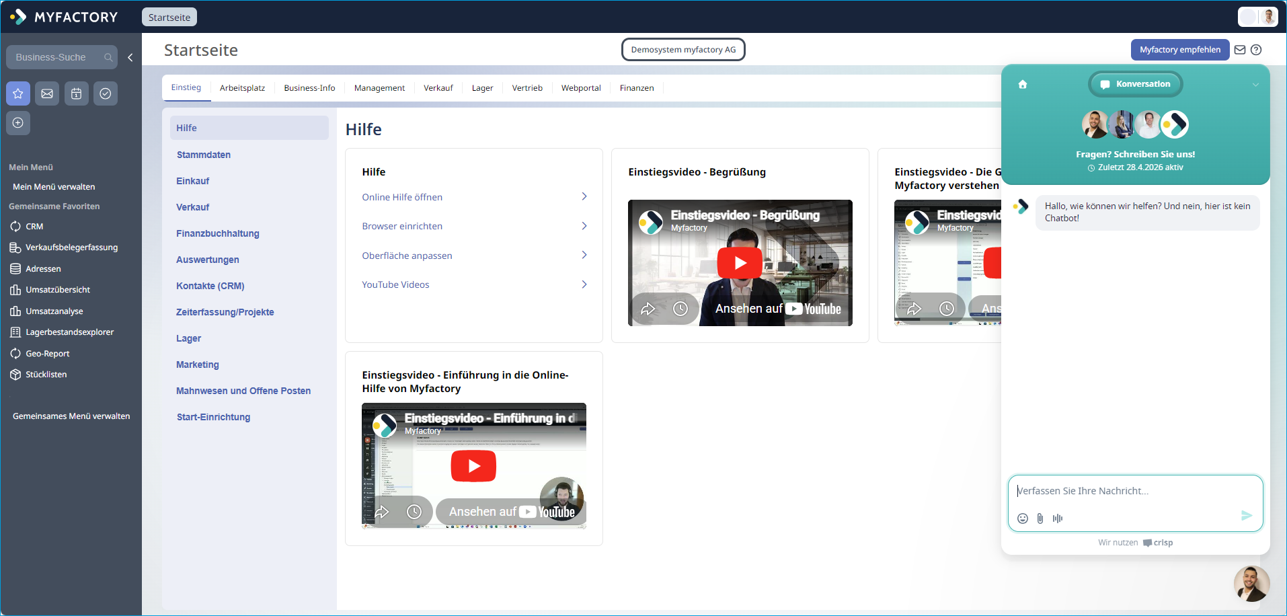Expand Oberfläche anpassen chevron

pos(584,255)
